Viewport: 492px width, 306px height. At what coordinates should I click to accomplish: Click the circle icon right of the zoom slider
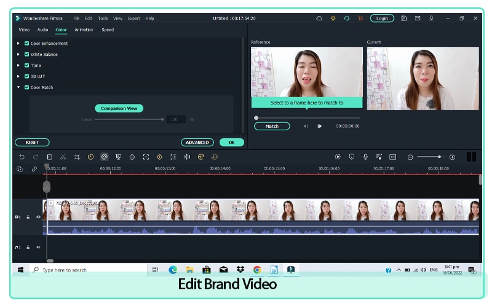452,157
